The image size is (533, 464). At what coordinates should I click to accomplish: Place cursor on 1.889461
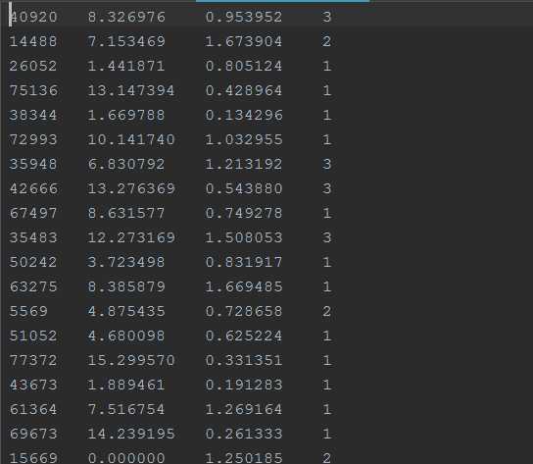126,385
